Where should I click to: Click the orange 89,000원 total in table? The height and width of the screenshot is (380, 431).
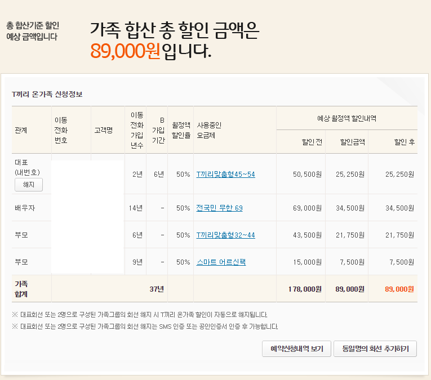(x=399, y=289)
